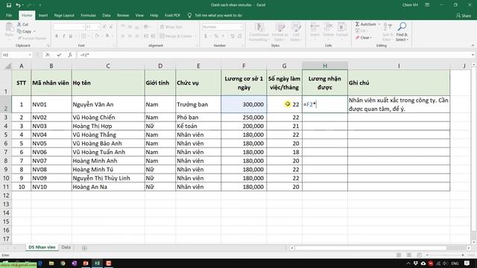Click the horizontal scrollbar track
The image size is (477, 268).
(380, 248)
